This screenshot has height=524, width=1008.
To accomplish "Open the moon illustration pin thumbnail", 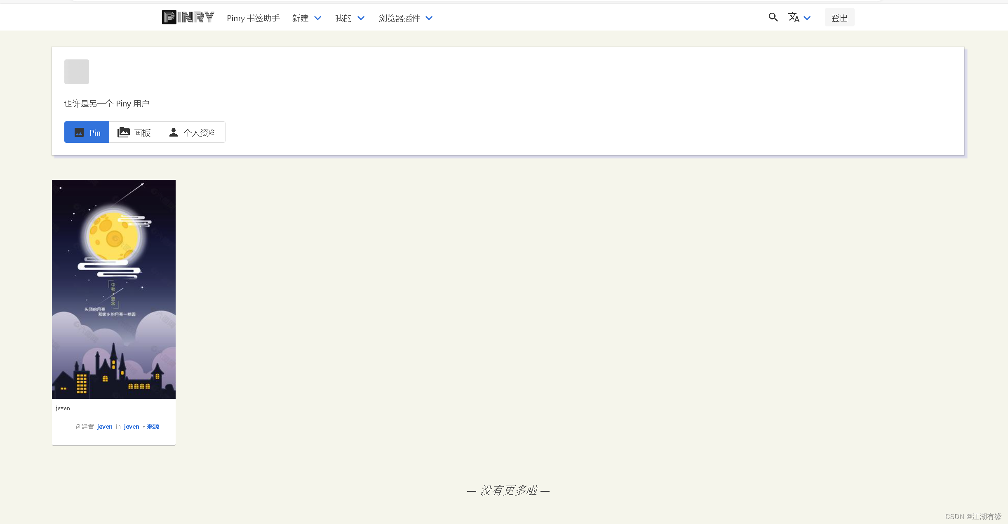I will point(114,289).
